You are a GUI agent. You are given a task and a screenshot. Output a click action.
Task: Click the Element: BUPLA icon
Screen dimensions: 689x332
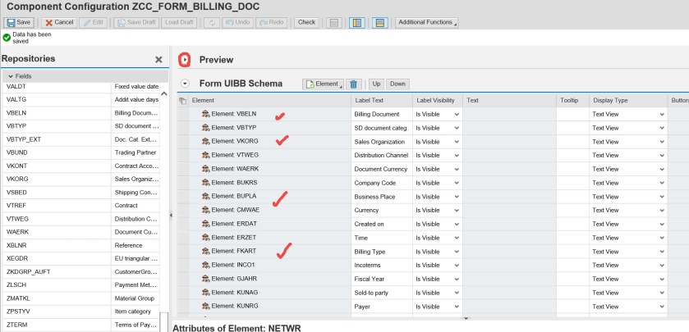[205, 196]
